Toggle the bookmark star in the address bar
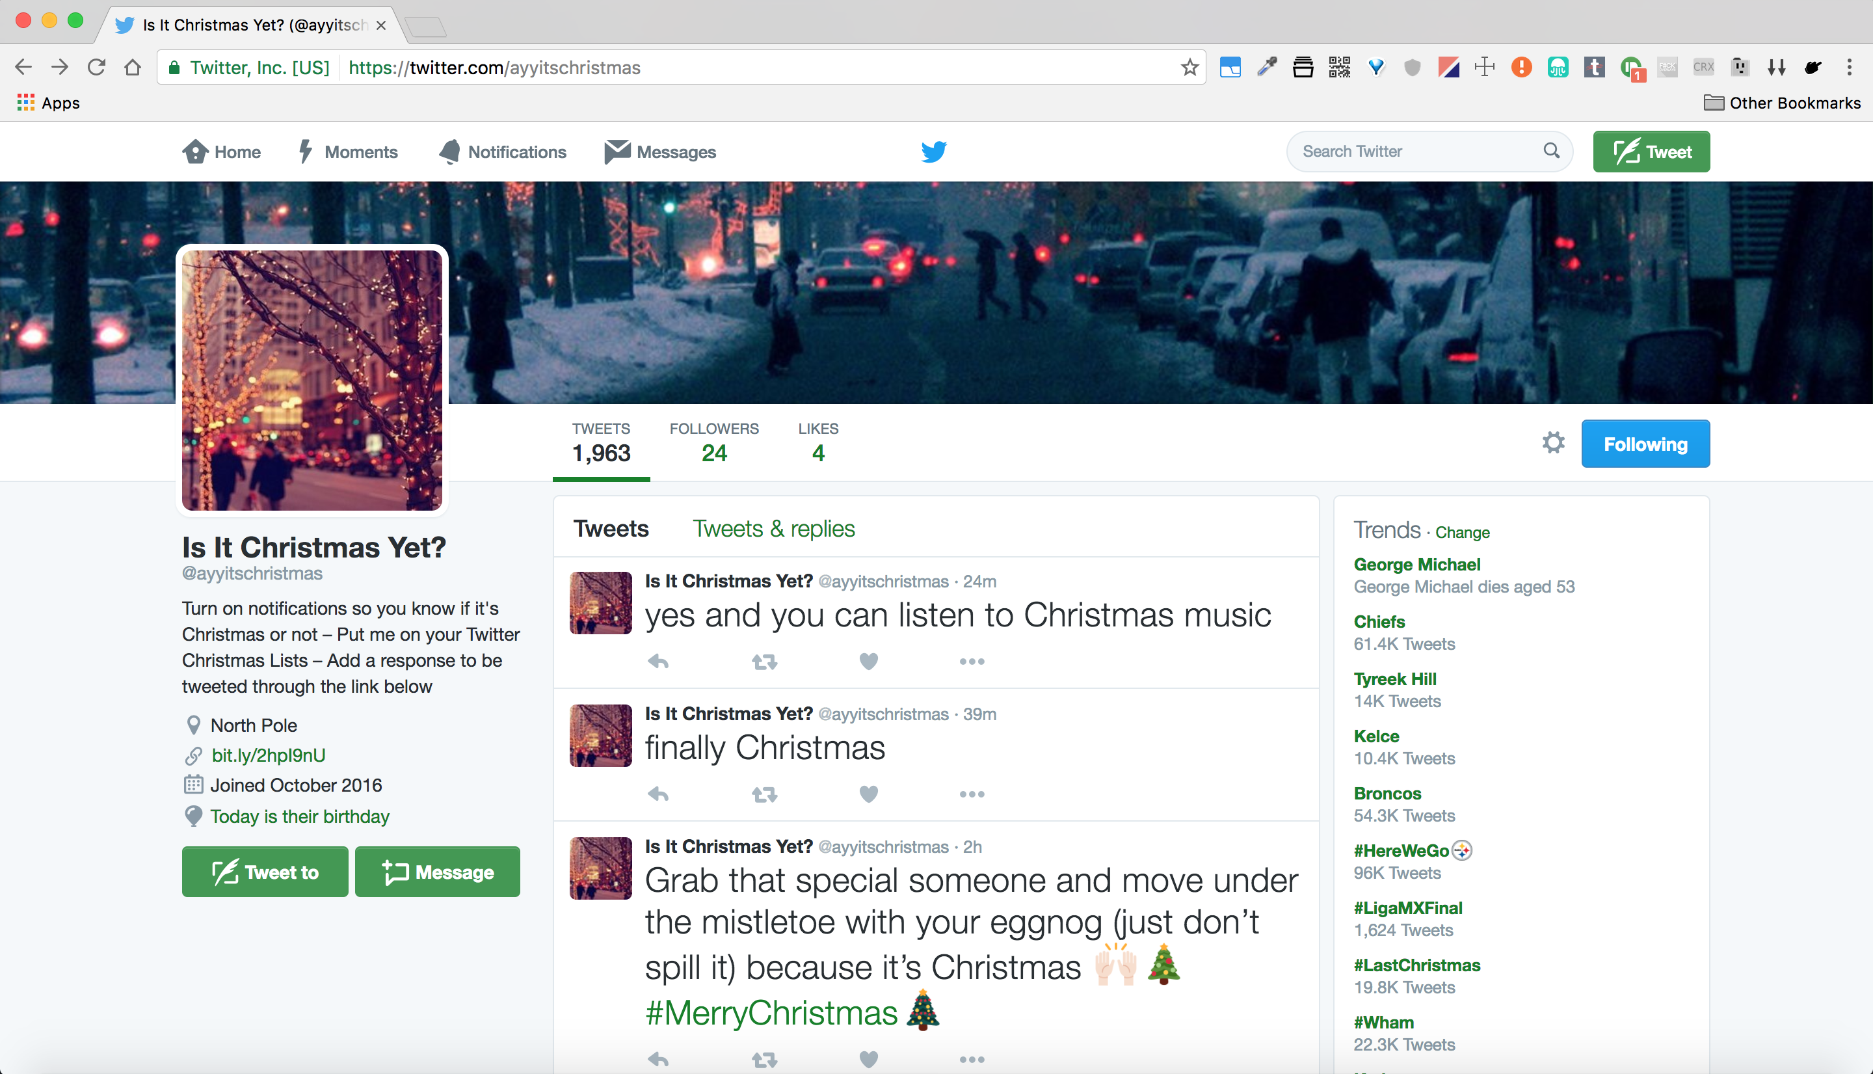 [1189, 67]
